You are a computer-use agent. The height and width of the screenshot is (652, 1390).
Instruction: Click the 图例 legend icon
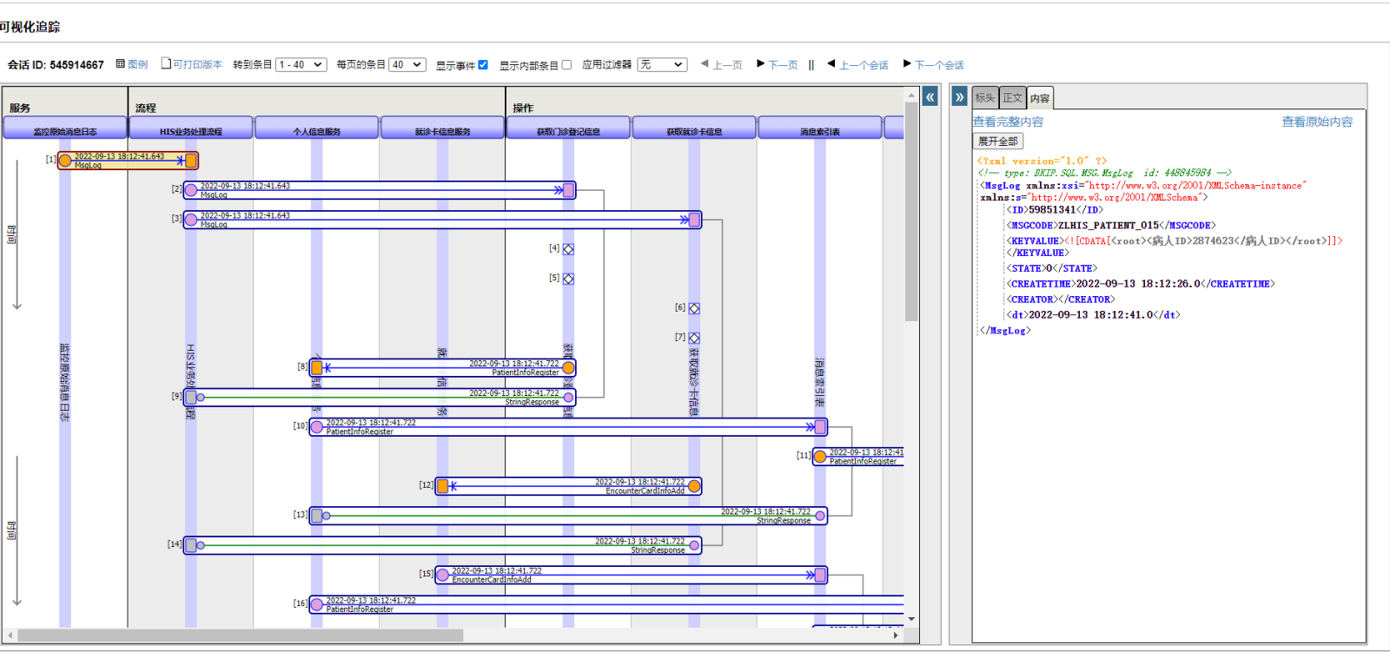[121, 64]
